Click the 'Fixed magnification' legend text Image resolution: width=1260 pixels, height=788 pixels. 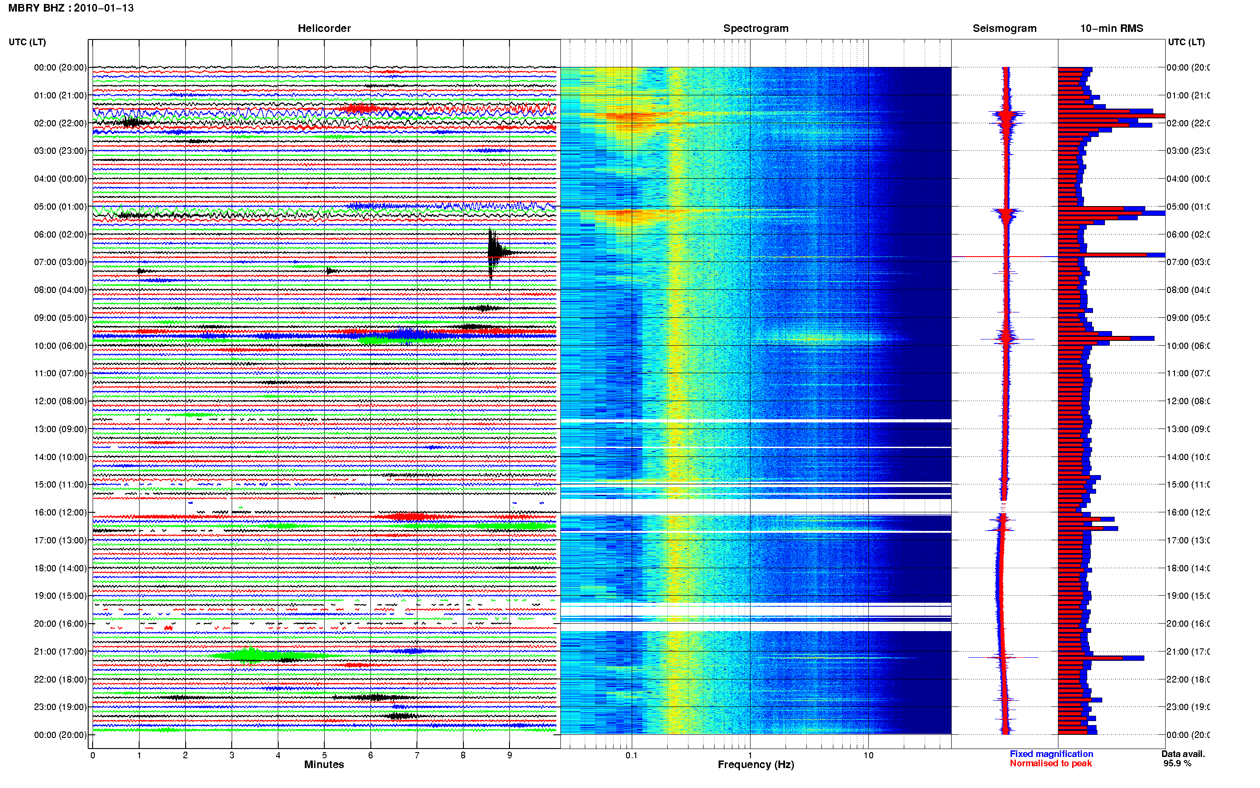tap(1051, 753)
